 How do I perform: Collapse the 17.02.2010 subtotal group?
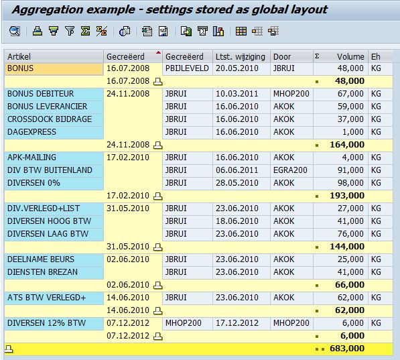[x=158, y=196]
